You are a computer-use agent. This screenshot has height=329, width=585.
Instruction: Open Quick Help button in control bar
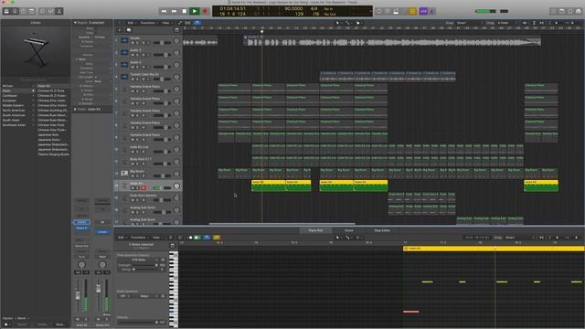[23, 11]
